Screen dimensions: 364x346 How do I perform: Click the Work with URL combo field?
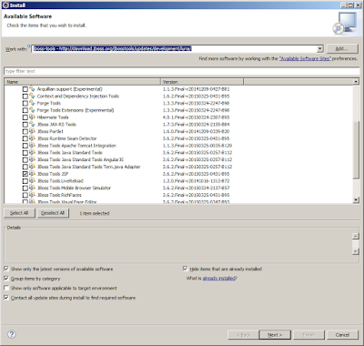coord(175,49)
